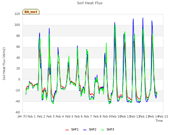Click the blue SHF2 legend color marker
180x135 pixels.
[x=85, y=130]
